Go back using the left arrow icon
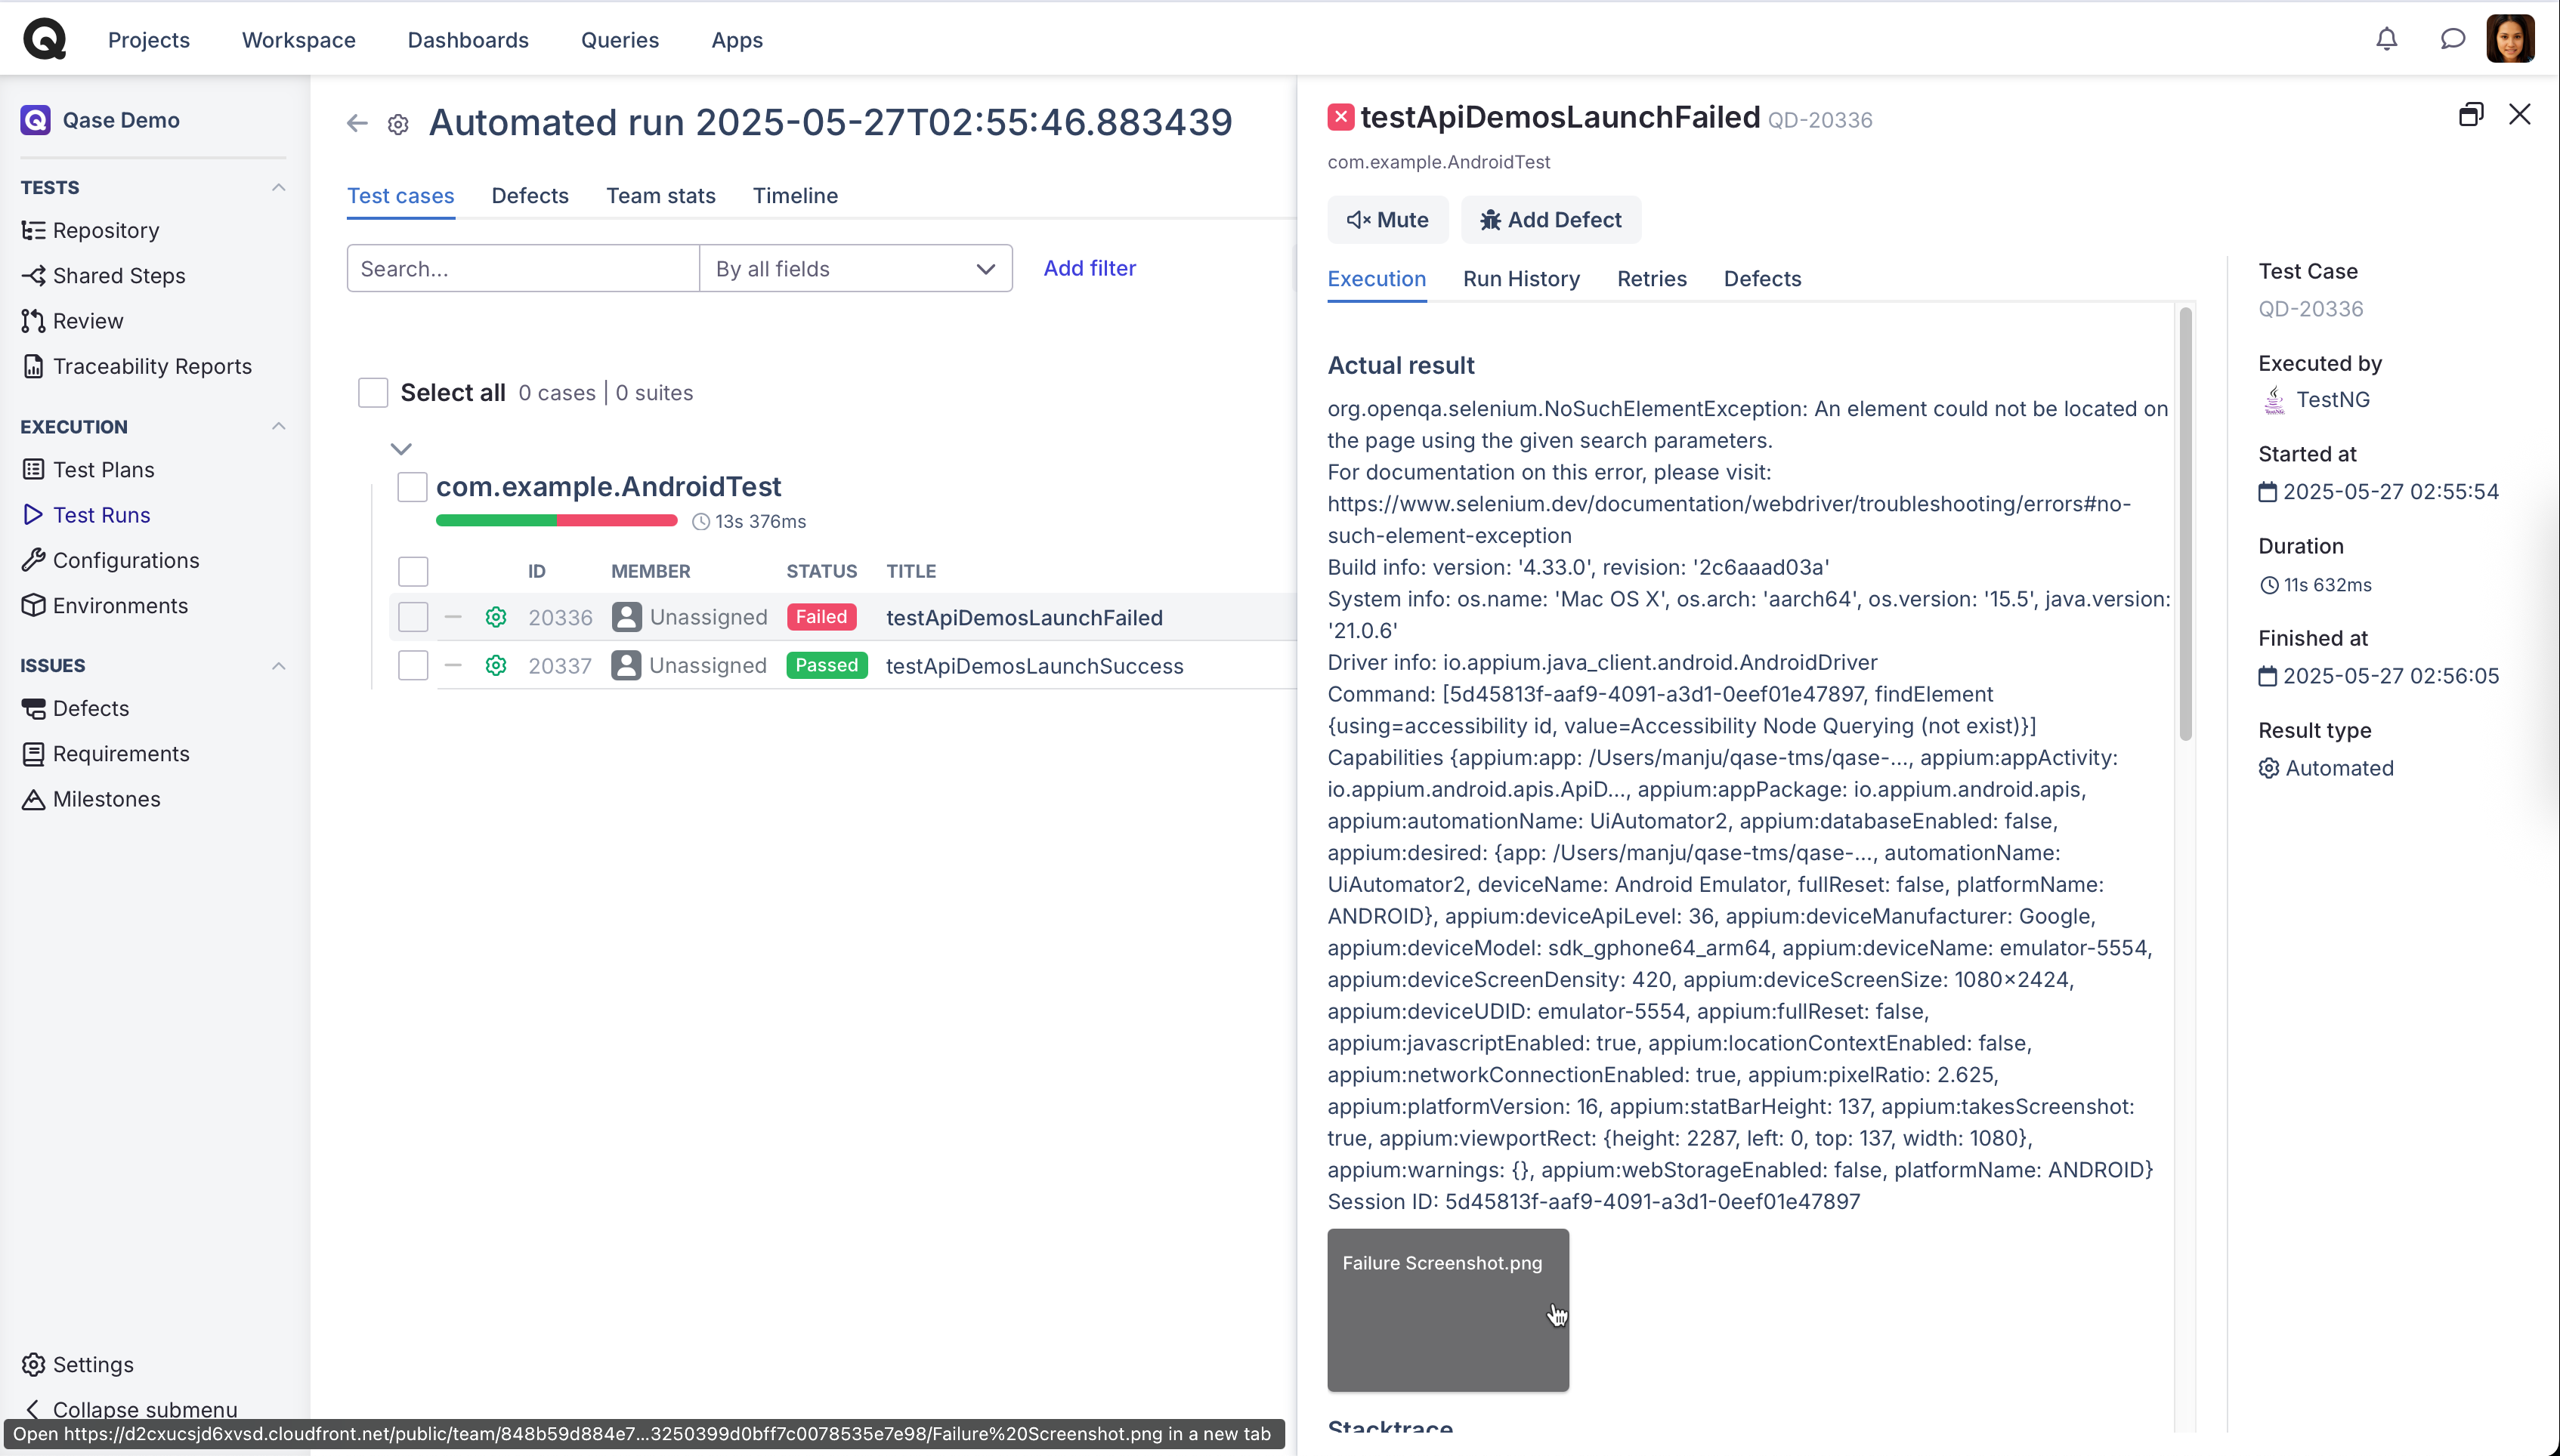Image resolution: width=2560 pixels, height=1456 pixels. click(357, 123)
